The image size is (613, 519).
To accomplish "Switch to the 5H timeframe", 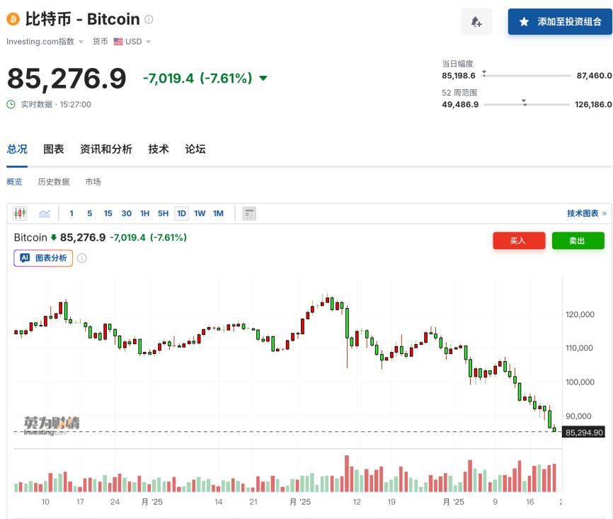I will pos(162,213).
